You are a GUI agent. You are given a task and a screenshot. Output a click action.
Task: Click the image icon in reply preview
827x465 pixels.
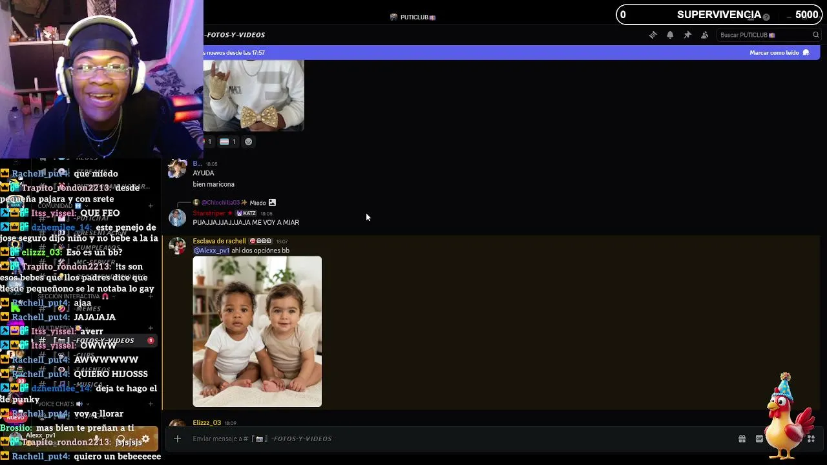coord(272,203)
